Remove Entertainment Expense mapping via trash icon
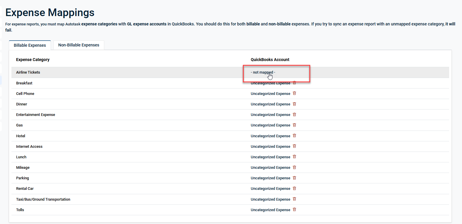462x224 pixels. click(x=294, y=114)
